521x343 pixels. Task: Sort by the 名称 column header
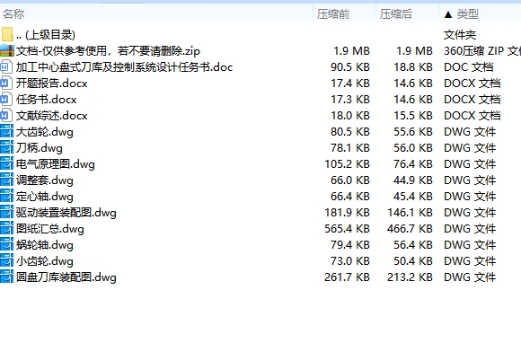(x=13, y=14)
